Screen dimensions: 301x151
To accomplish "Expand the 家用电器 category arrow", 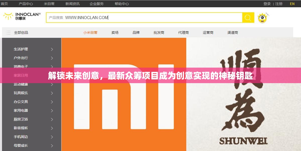I will (x=52, y=111).
